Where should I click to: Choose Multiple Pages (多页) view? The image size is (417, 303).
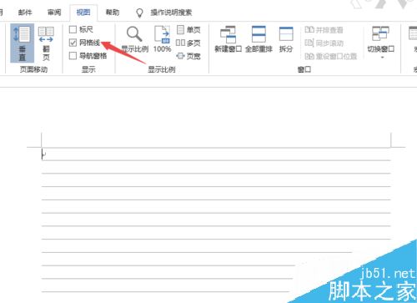188,43
